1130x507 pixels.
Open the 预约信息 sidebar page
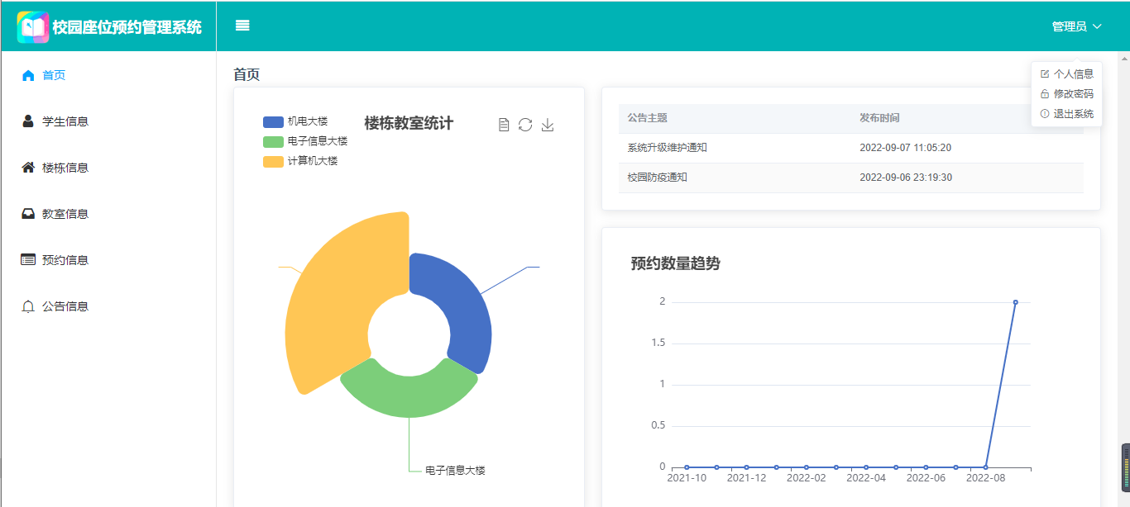[65, 260]
